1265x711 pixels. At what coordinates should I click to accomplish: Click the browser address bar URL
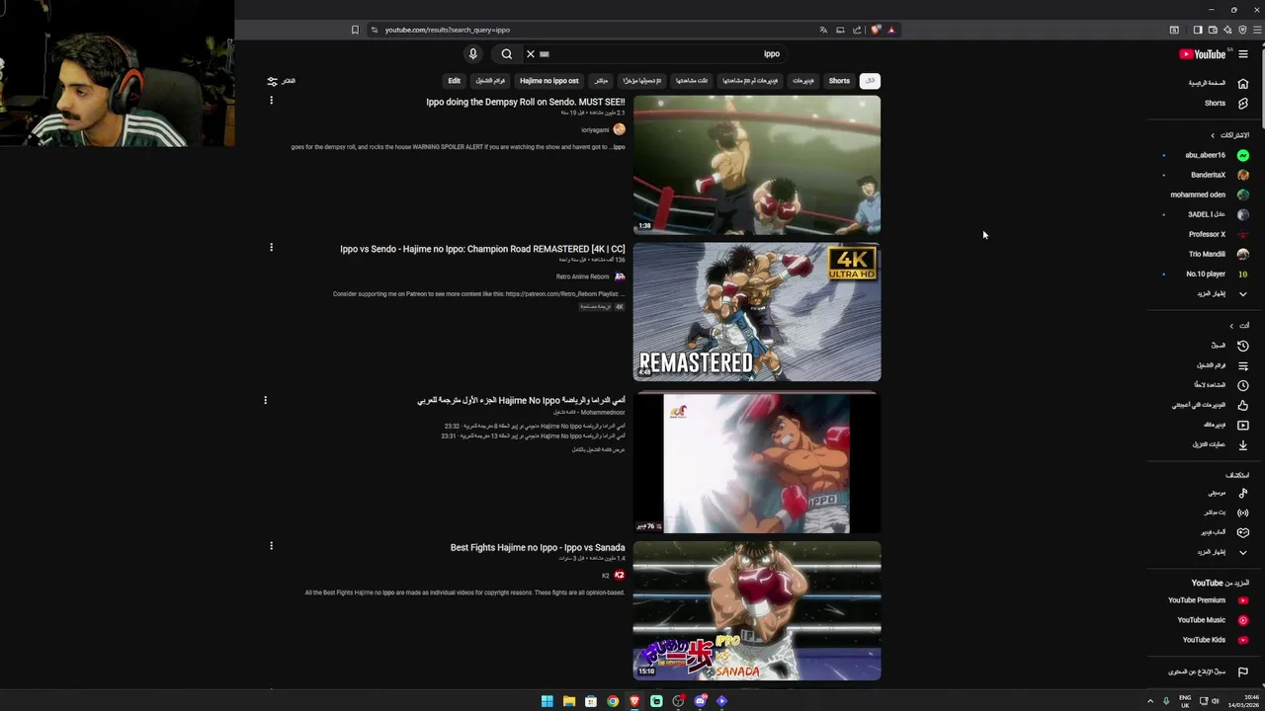pos(448,30)
